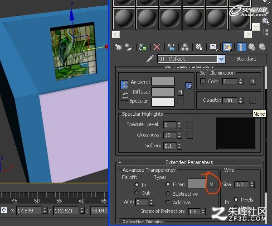Open the 01 - Default material name dropdown
This screenshot has height=226, width=272.
pos(221,59)
